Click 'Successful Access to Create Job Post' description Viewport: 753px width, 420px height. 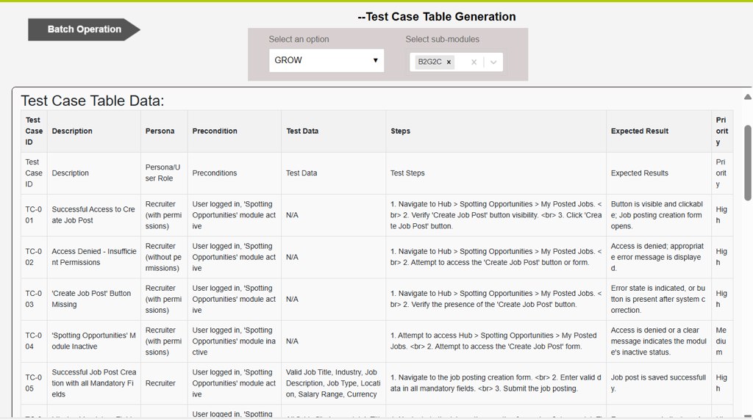coord(93,215)
